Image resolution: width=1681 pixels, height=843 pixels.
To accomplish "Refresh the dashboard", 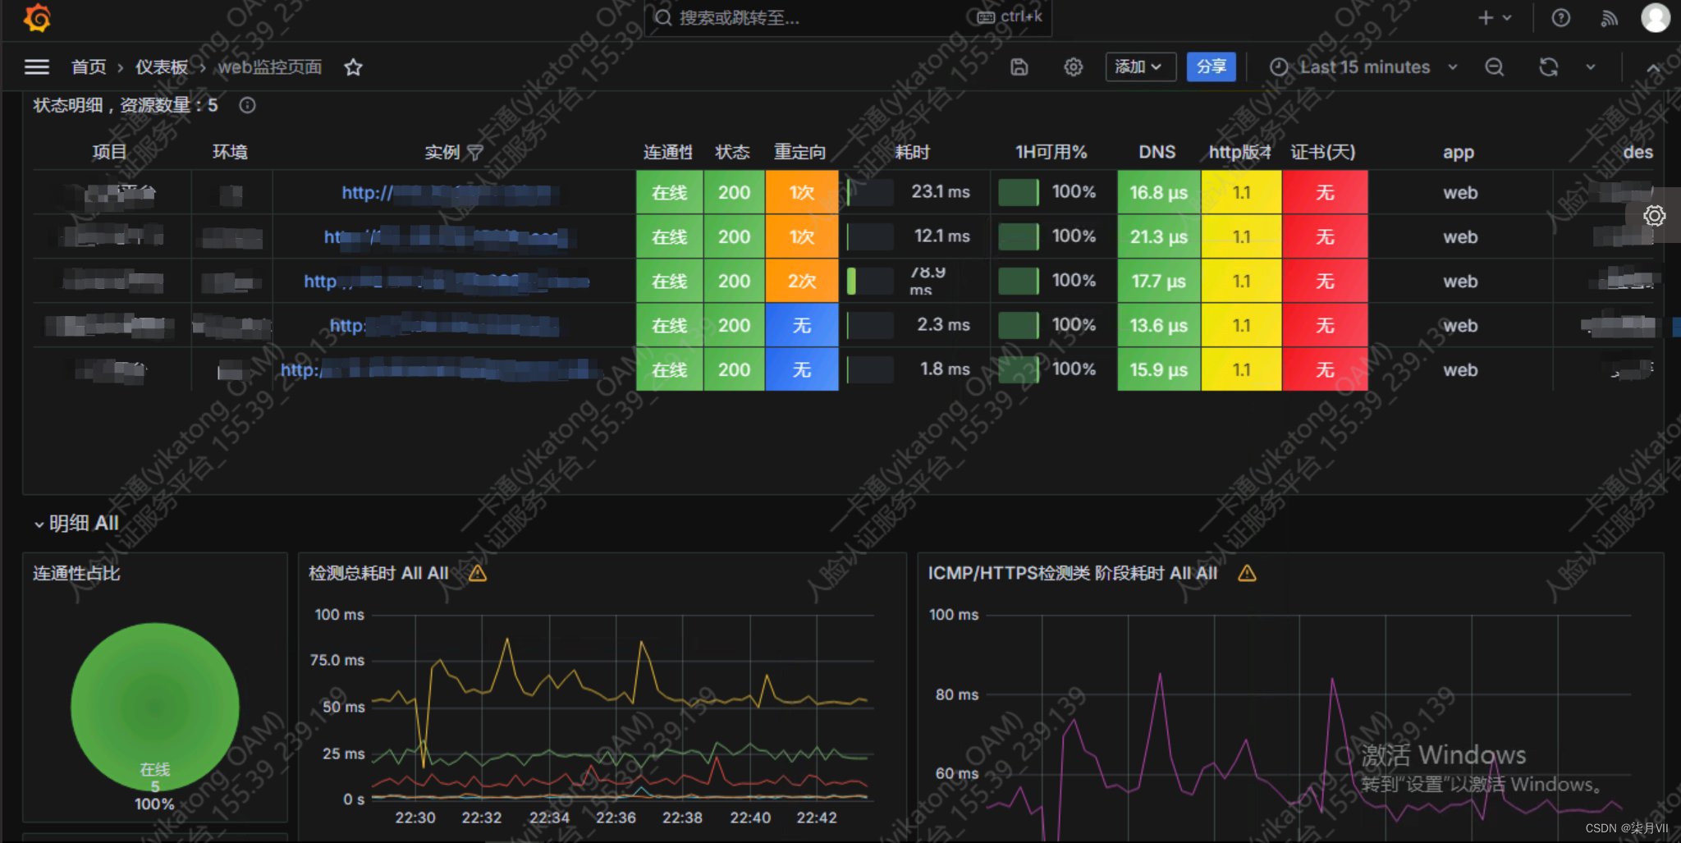I will (x=1548, y=67).
